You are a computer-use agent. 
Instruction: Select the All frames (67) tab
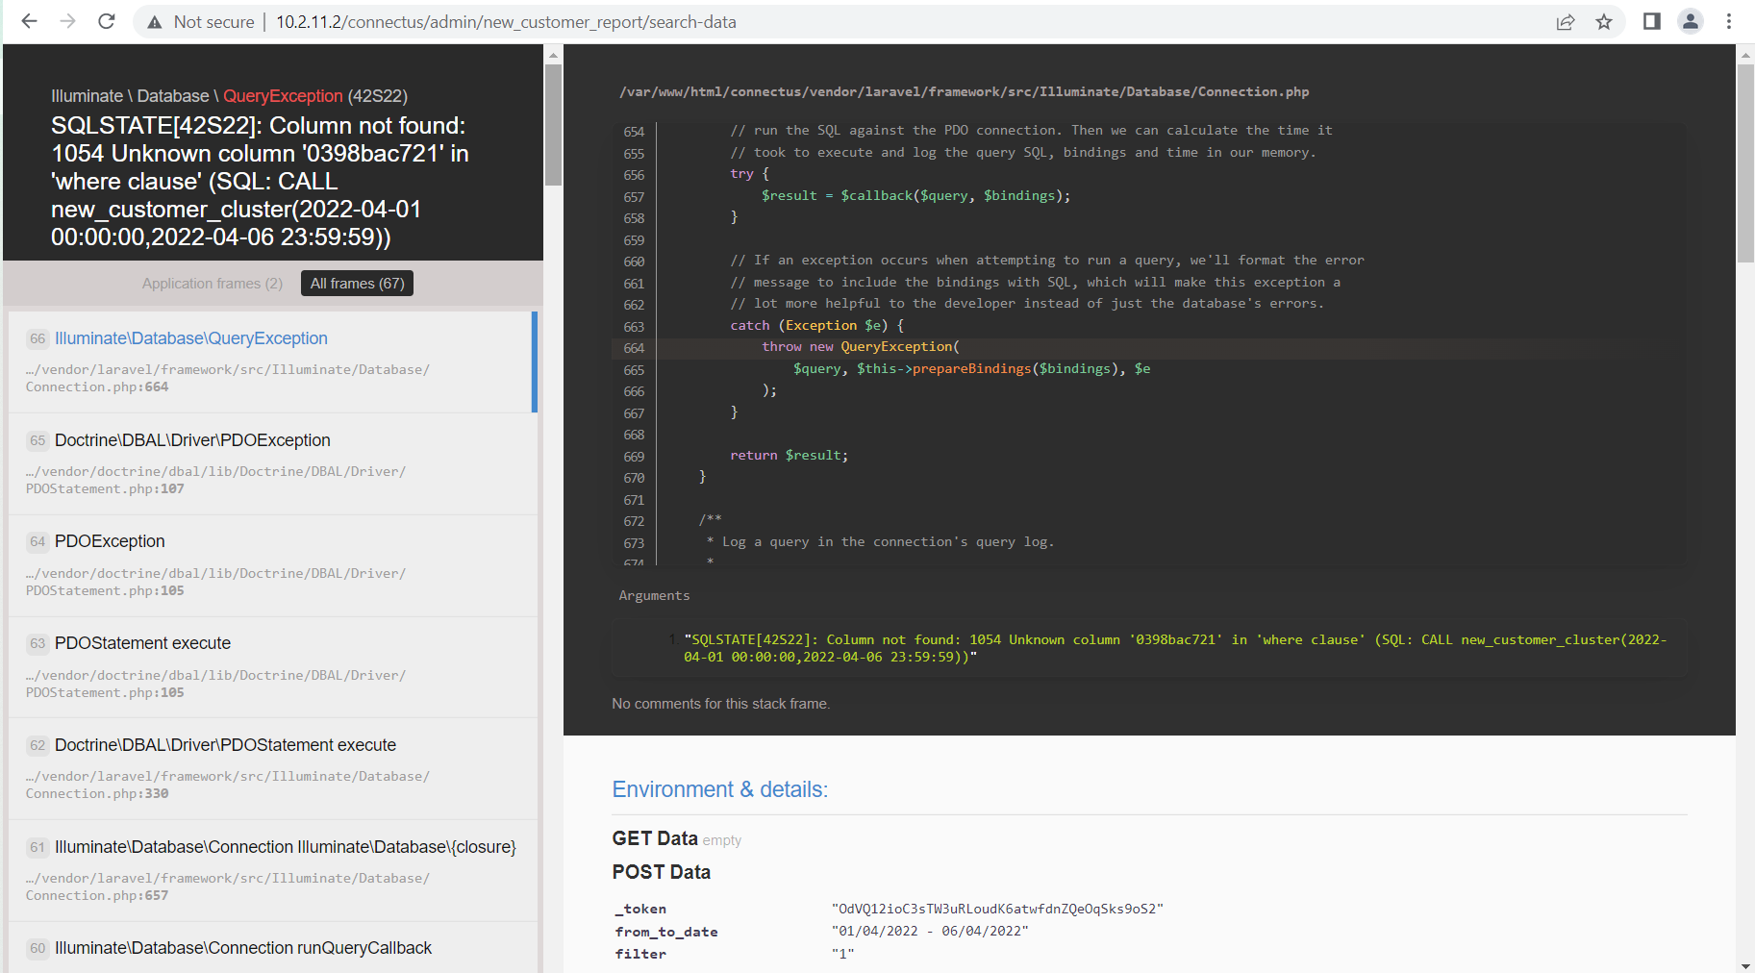[x=357, y=283]
